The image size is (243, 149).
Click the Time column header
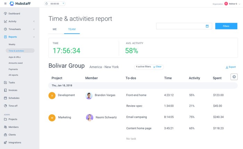168,78
